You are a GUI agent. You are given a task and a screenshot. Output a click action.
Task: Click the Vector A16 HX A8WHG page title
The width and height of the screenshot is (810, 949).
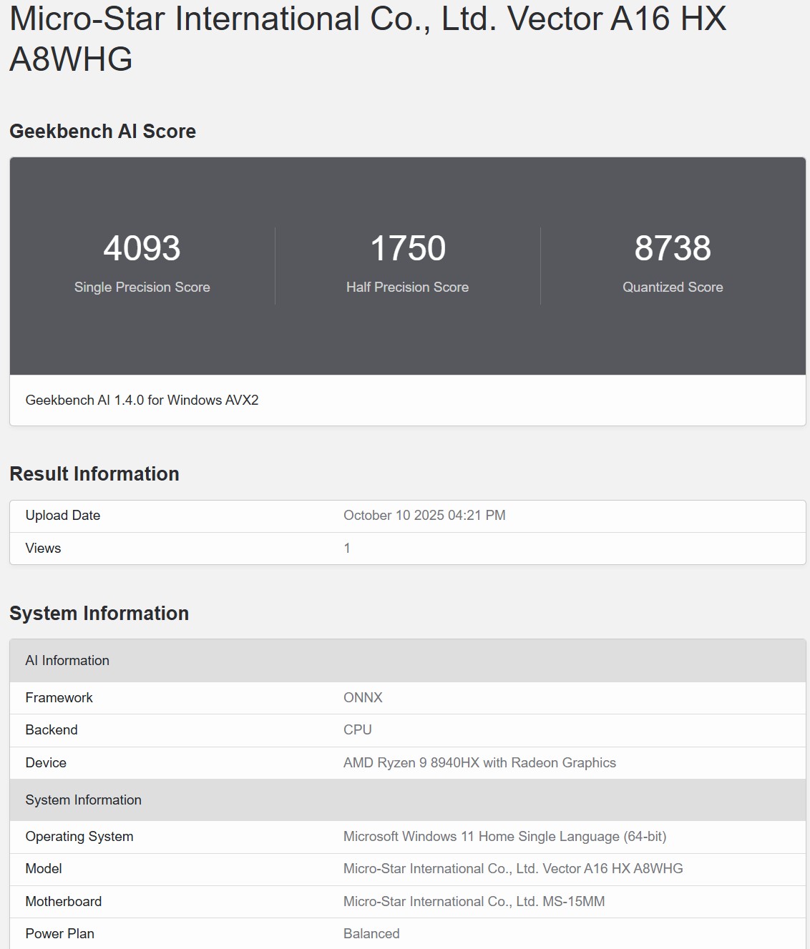368,39
